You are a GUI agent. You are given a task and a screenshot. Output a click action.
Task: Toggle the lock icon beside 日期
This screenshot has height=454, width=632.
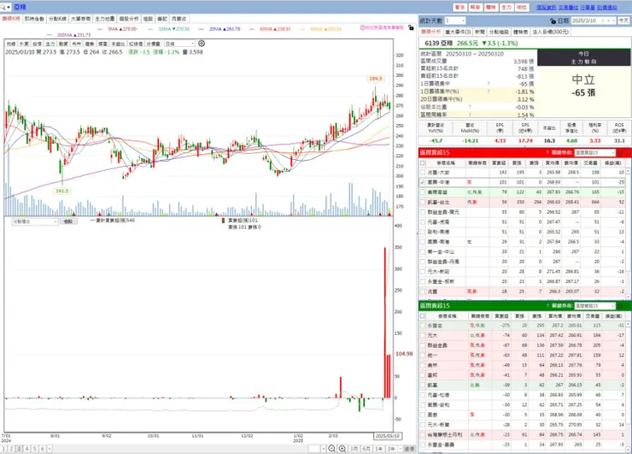point(553,21)
